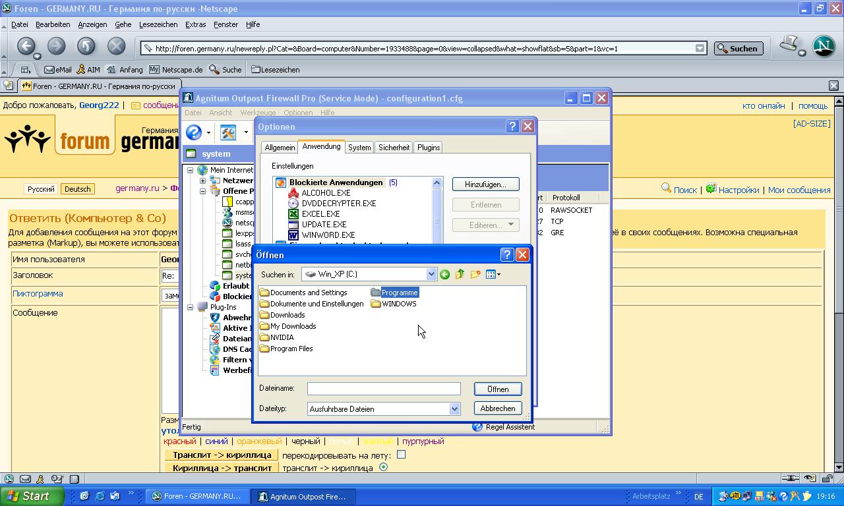Click the Netscape Print icon
The width and height of the screenshot is (844, 506).
tap(789, 45)
